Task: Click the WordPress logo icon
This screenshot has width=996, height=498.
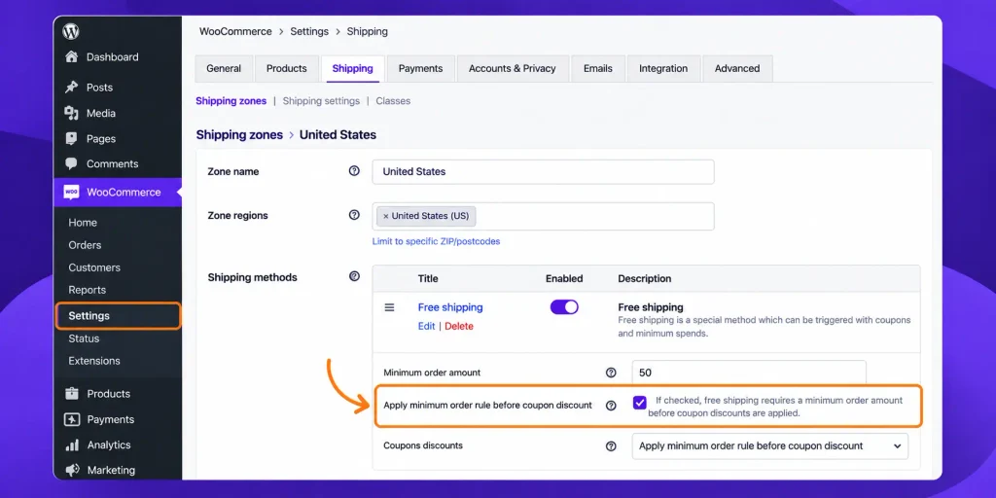Action: click(x=70, y=31)
